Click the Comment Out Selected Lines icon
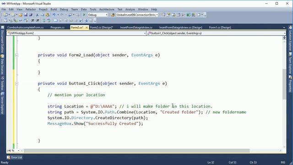Image resolution: width=293 pixels, height=165 pixels. 43,20
